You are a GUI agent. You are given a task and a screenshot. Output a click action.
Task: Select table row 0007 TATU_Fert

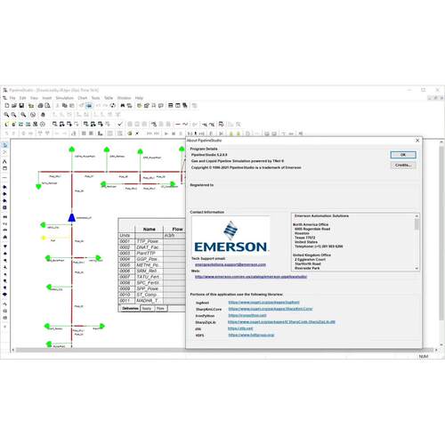(x=151, y=277)
